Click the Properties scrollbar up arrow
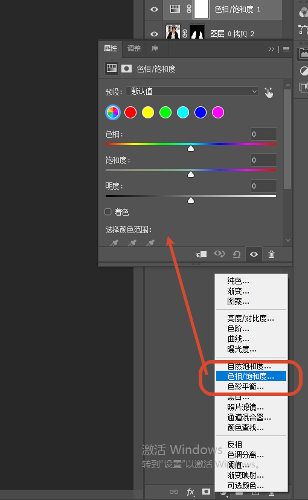308x500 pixels. [x=288, y=86]
